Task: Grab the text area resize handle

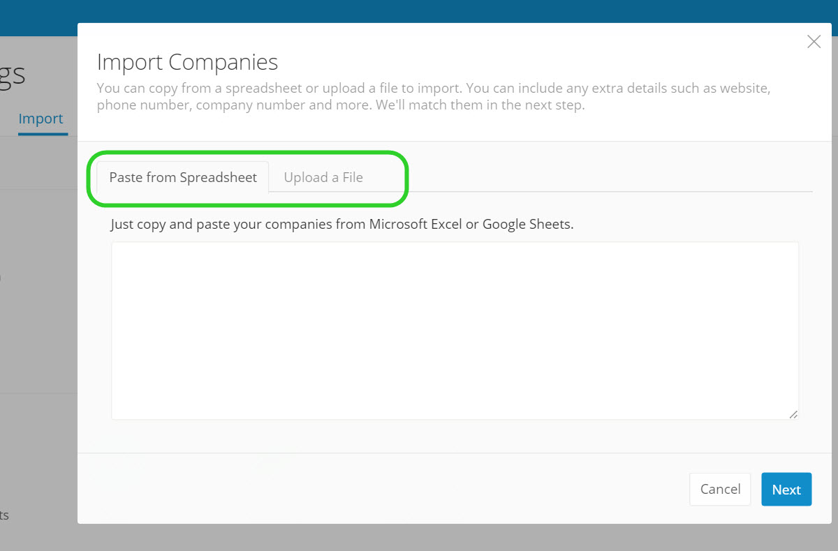Action: pos(793,414)
